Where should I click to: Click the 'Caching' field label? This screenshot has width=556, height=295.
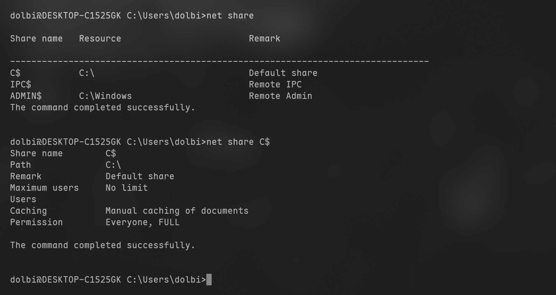[x=28, y=211]
